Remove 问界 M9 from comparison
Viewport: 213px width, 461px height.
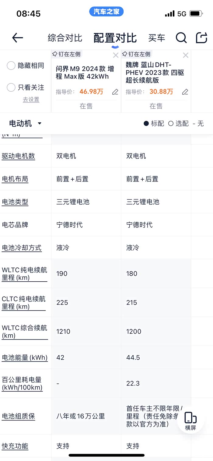(116, 55)
